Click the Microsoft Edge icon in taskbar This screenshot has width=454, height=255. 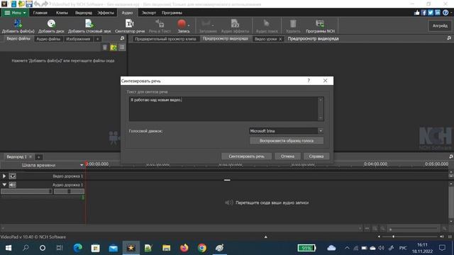point(77,248)
